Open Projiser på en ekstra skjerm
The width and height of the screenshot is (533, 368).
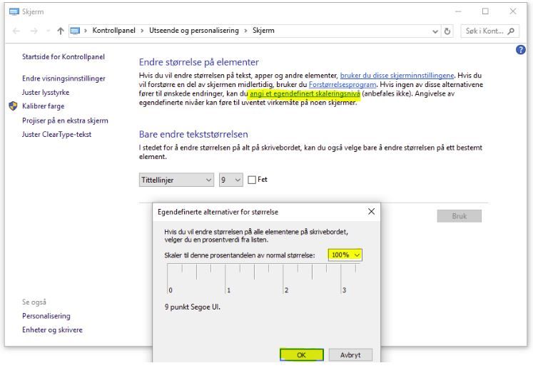coord(65,121)
